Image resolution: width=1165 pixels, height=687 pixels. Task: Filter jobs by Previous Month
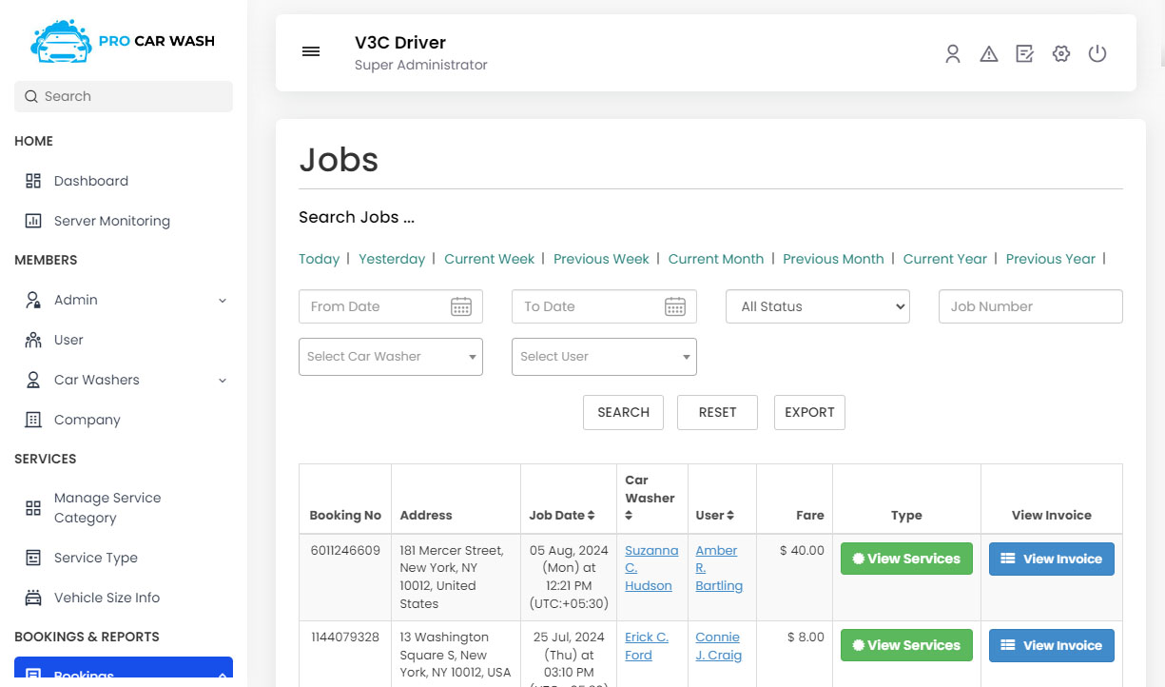click(x=833, y=259)
